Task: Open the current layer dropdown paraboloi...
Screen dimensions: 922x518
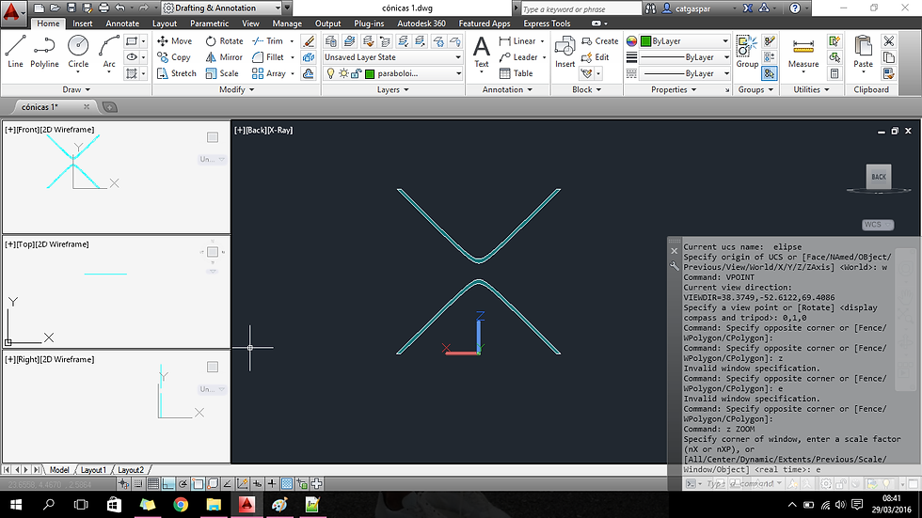Action: click(393, 73)
